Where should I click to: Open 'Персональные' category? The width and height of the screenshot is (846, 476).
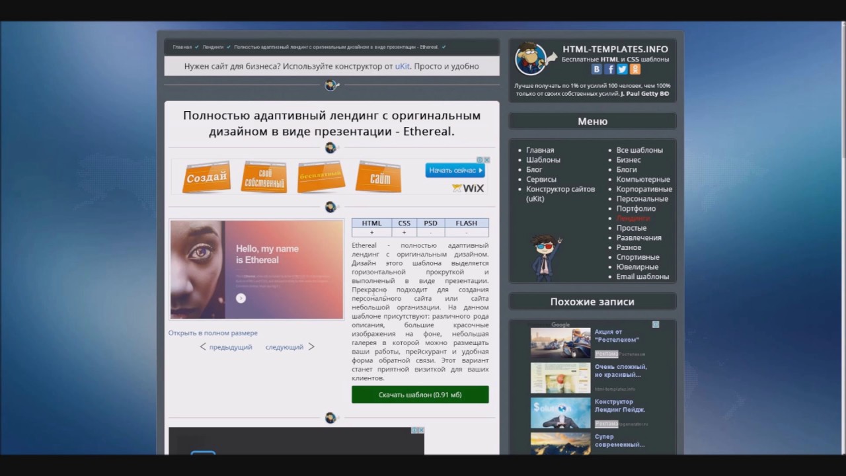642,199
